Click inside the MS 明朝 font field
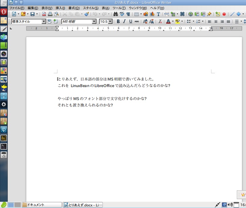Image resolution: width=246 pixels, height=208 pixels. (77, 21)
